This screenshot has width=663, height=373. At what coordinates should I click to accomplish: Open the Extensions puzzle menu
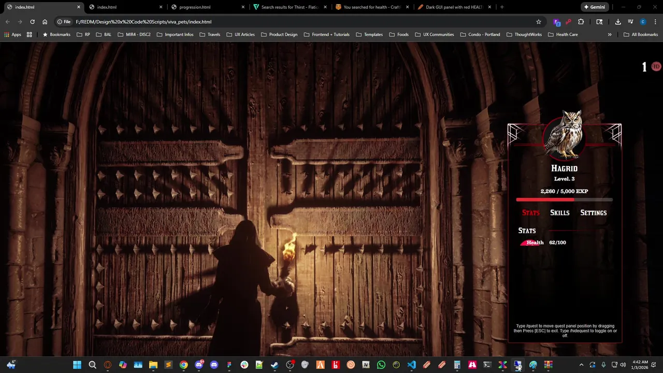(581, 22)
